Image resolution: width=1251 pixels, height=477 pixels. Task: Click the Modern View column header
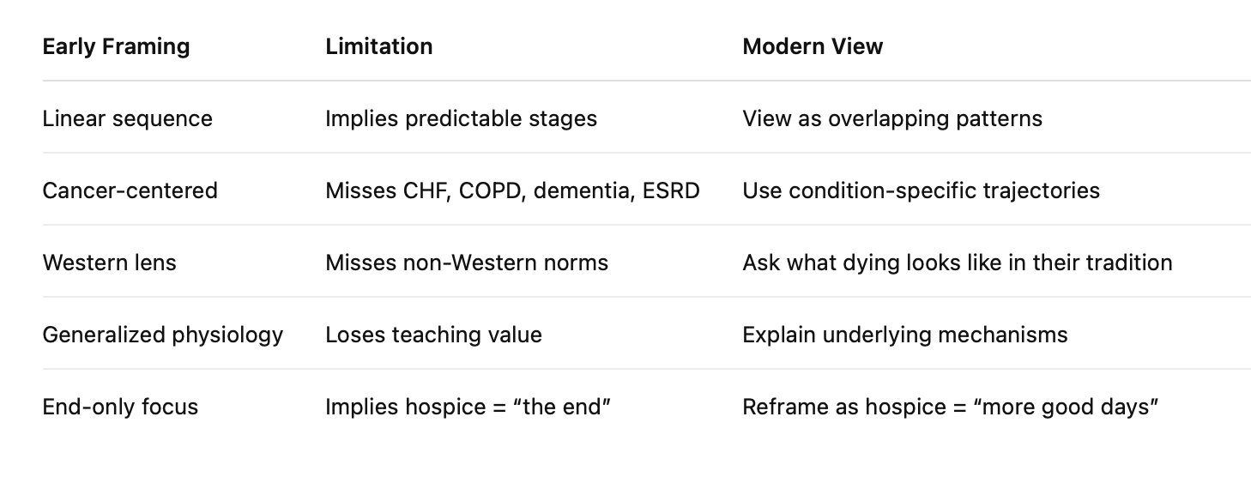[x=813, y=46]
